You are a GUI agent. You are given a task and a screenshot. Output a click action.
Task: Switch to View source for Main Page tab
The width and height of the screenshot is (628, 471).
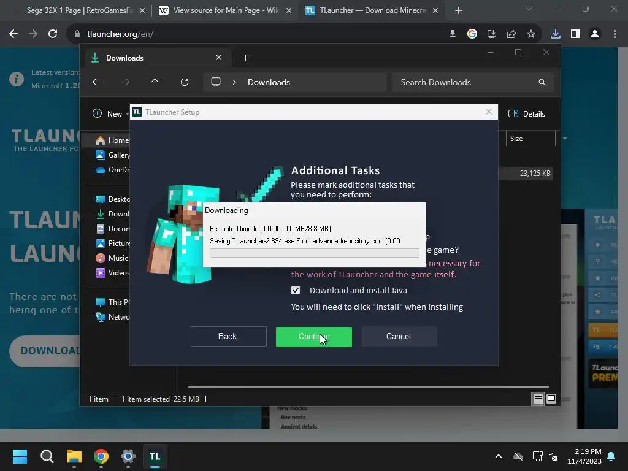pos(226,10)
